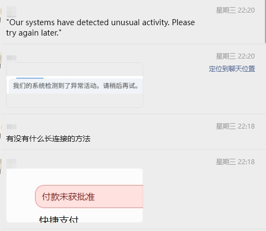Click the 定位到聊天位置 link
266x231 pixels.
232,69
